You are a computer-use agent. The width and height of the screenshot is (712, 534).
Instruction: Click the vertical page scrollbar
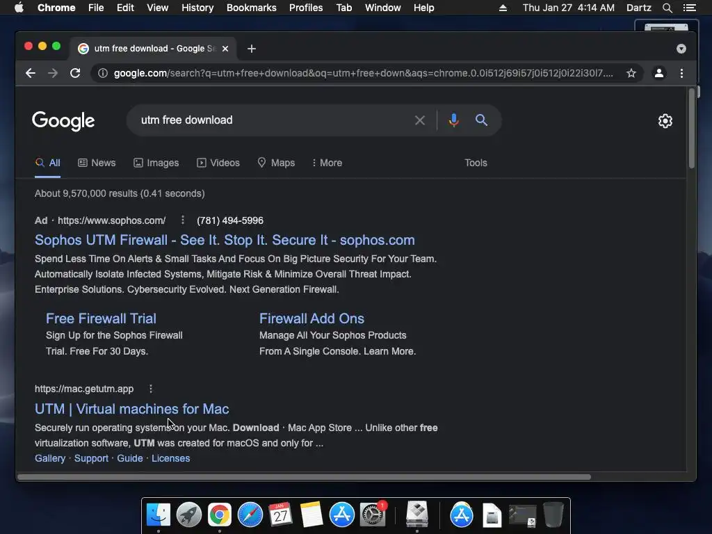[692, 129]
